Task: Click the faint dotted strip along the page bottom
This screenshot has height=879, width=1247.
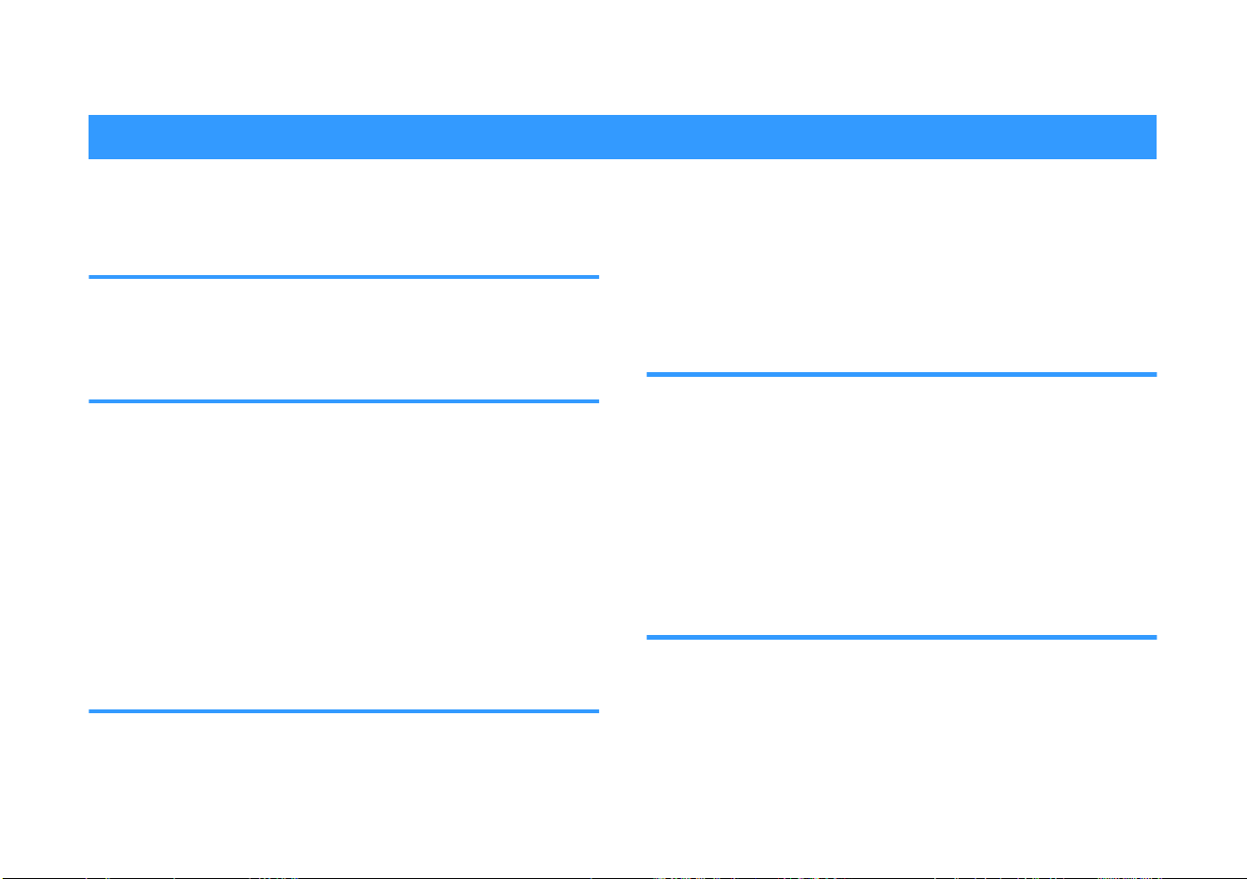Action: coord(623,877)
